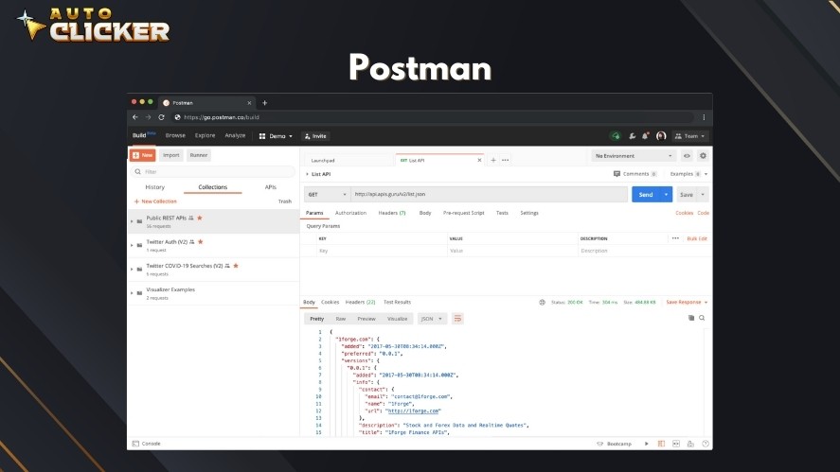This screenshot has width=840, height=472.
Task: Click the request tab options ellipsis
Action: pos(505,160)
